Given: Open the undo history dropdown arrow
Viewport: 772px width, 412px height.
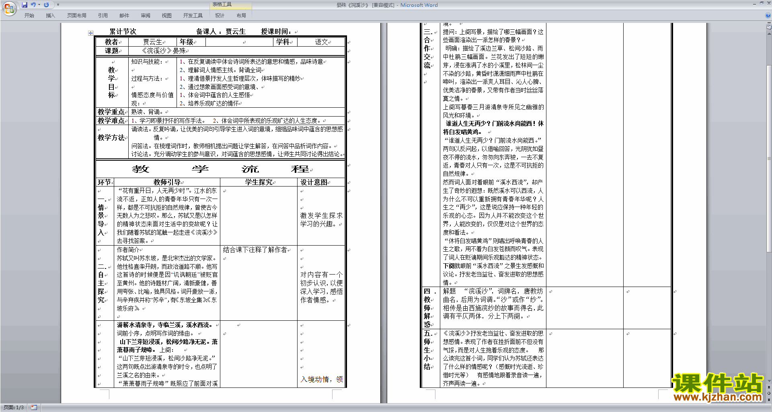Looking at the screenshot, I should [x=39, y=5].
